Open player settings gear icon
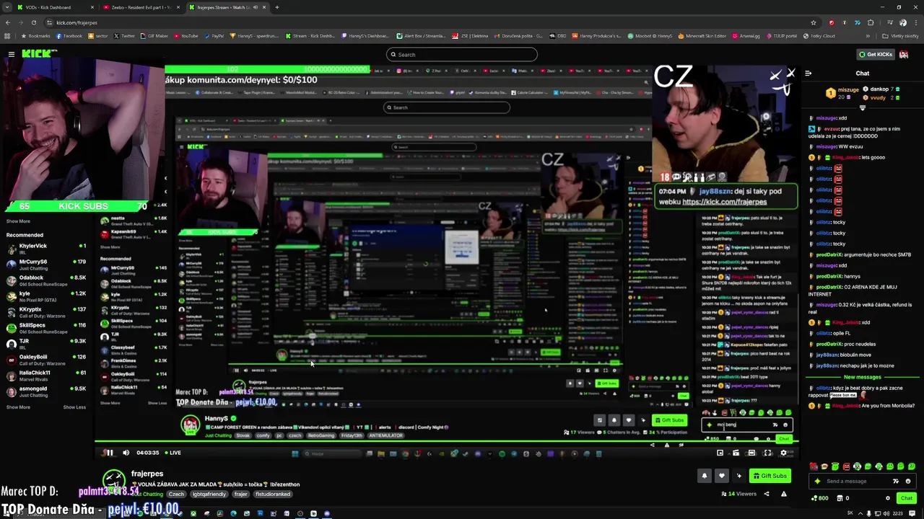This screenshot has width=924, height=519. point(783,453)
